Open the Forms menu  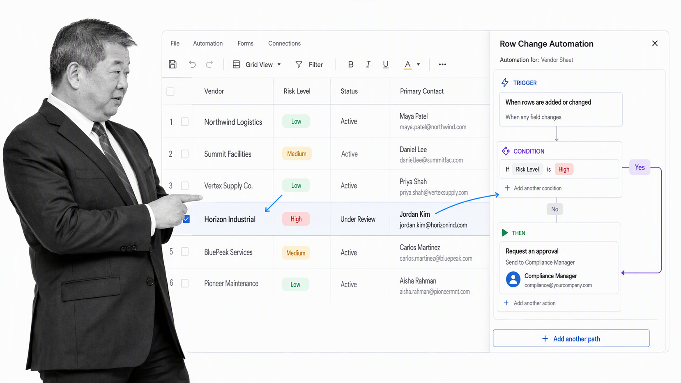(x=245, y=44)
